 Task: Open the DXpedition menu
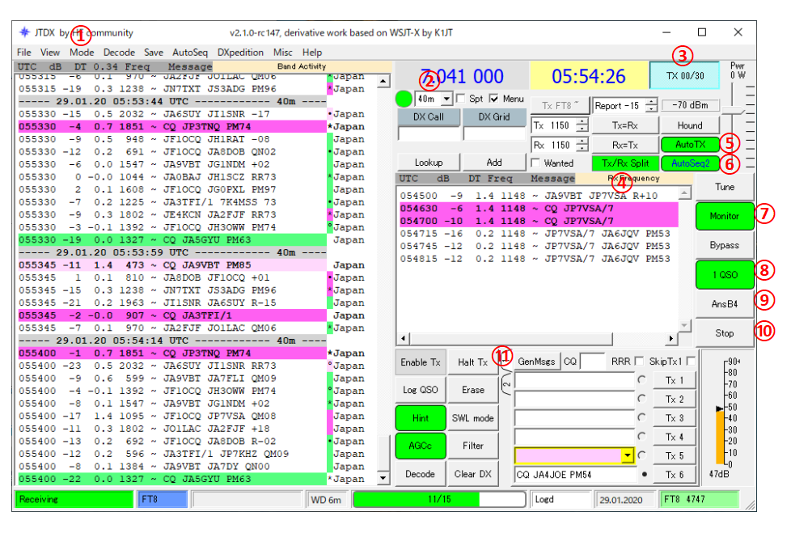[240, 53]
